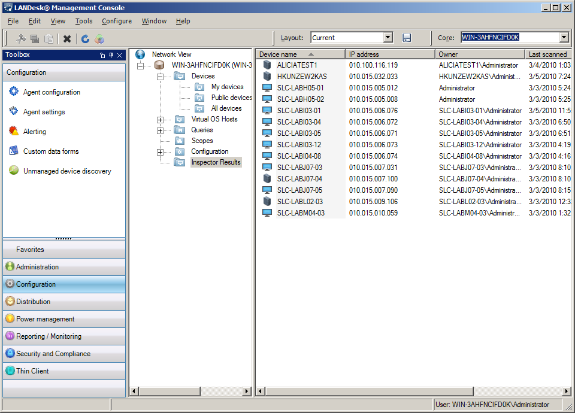Screen dimensions: 575x413
Task: Select the HKUNZEW2KAS device row name
Action: (302, 77)
